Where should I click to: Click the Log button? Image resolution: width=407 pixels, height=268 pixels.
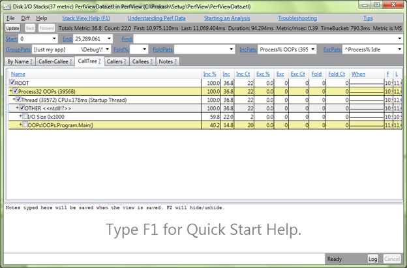pos(372,259)
